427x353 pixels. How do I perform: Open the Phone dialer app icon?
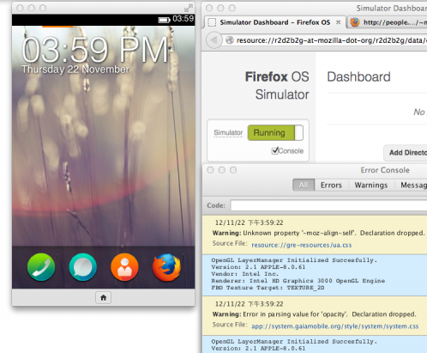click(x=41, y=267)
